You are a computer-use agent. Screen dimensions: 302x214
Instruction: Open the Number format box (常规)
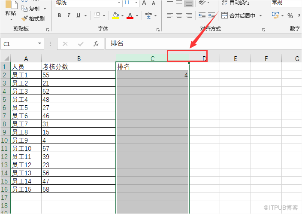click(286, 3)
